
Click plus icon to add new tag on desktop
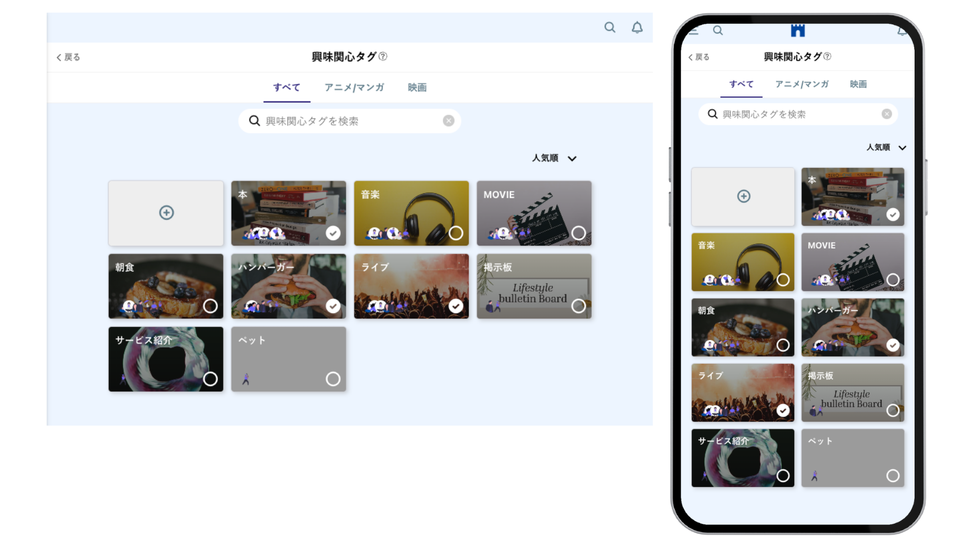[x=166, y=213]
